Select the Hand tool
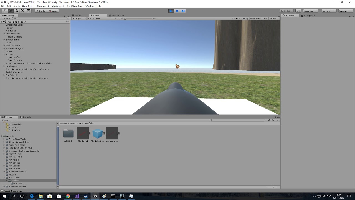 [5, 11]
